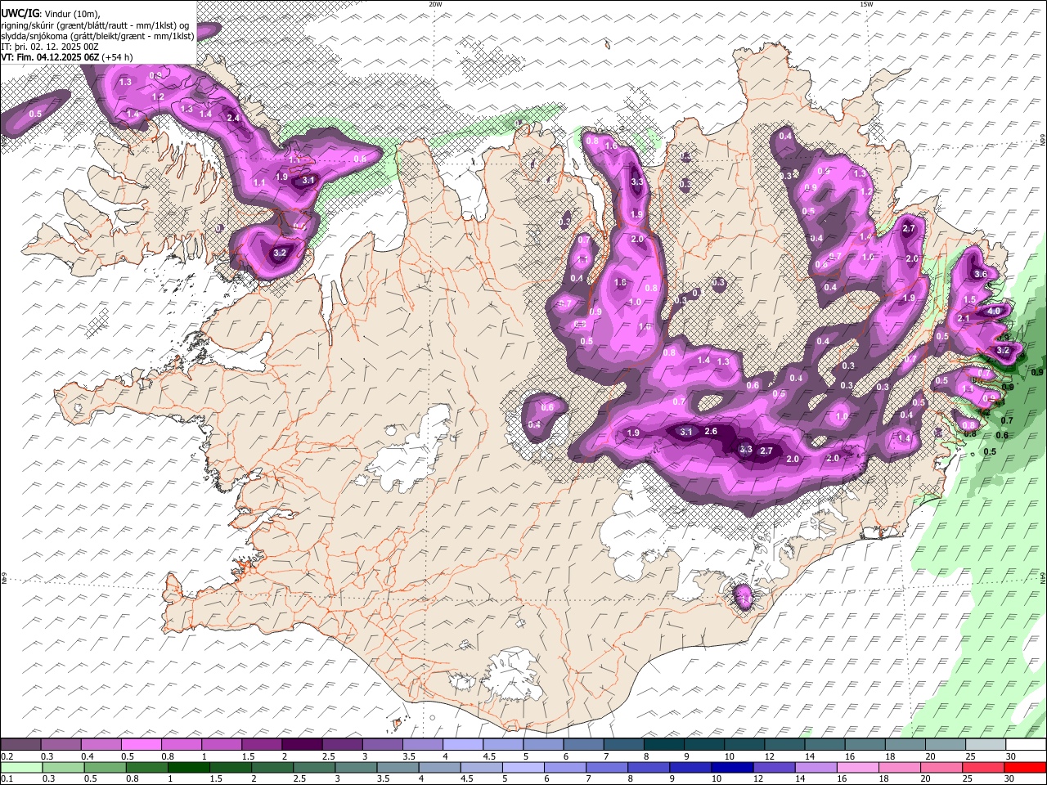1047x785 pixels.
Task: Pick the bright pink swatch labeled 0.5 in the purple row
Action: click(x=141, y=745)
